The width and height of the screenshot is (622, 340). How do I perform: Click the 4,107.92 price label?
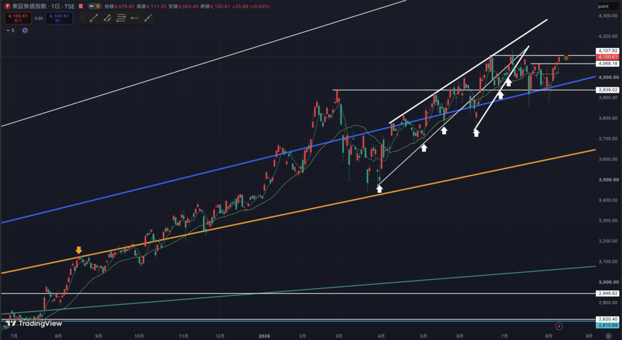coord(607,51)
